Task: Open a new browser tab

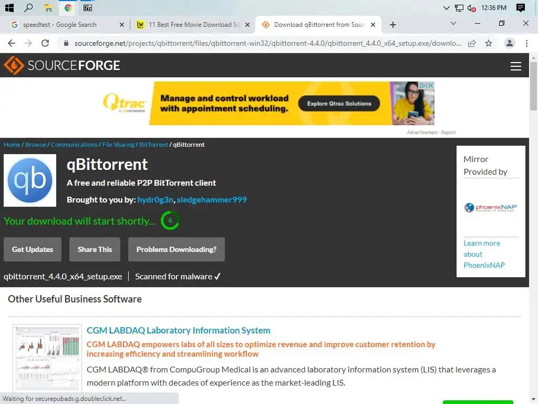Action: coord(393,25)
